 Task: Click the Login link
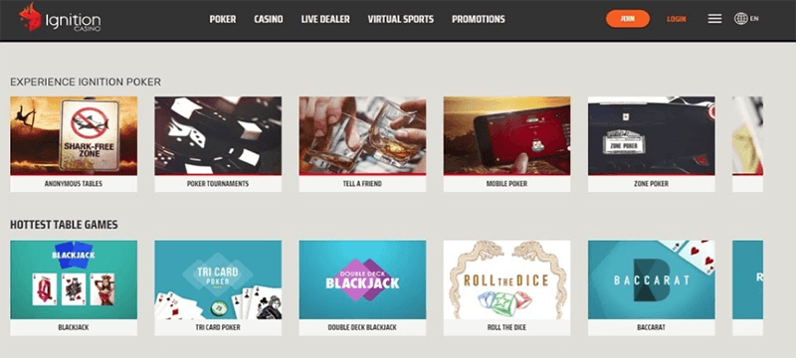677,19
